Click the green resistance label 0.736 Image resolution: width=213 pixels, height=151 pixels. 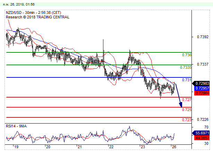(187, 55)
